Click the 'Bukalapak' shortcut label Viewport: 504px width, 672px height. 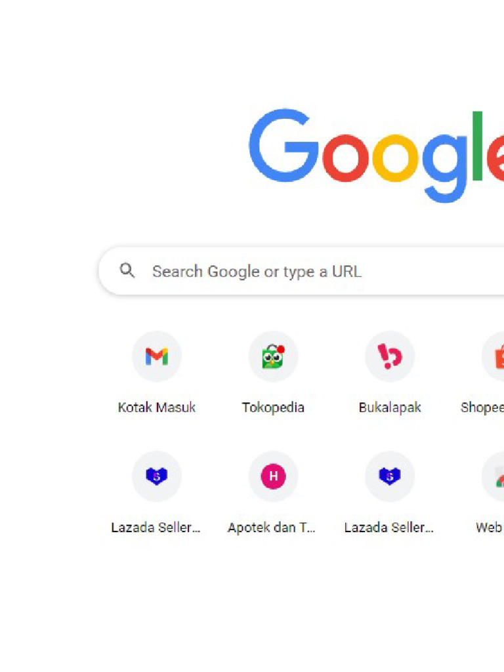(x=390, y=408)
